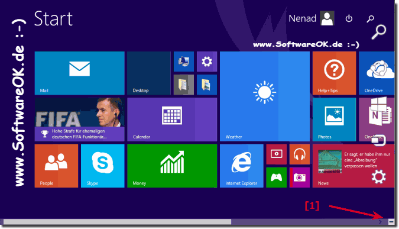399x229 pixels.
Task: Open the People tile
Action: (56, 166)
